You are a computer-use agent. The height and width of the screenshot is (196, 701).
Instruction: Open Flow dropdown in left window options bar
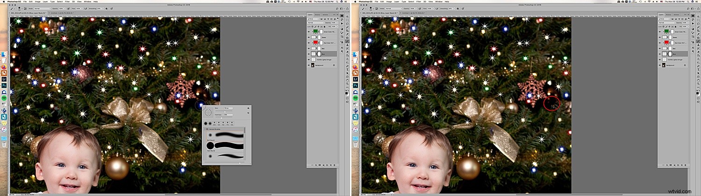click(82, 9)
